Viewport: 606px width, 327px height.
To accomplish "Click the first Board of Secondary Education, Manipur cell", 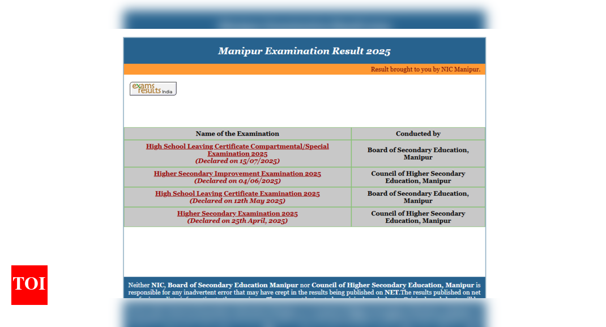I will 418,154.
